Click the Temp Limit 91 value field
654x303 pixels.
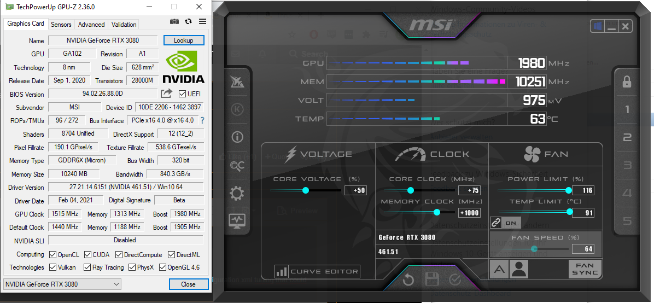[x=583, y=213]
